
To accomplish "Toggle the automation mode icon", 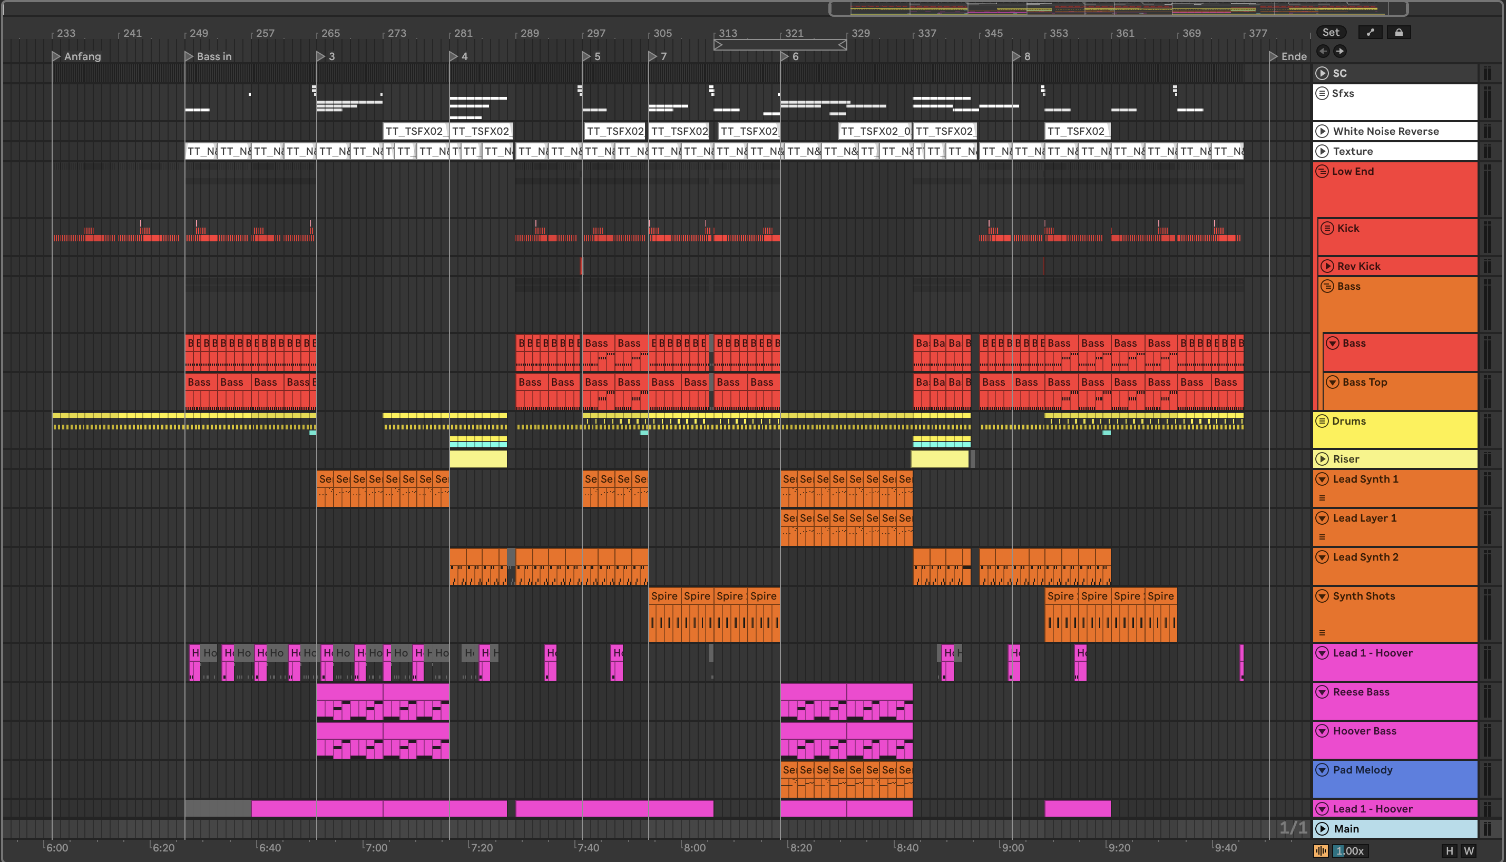I will [1370, 33].
